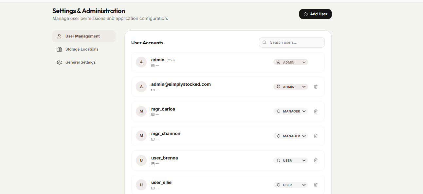Open role dropdown for admin@simplystocked.com
Viewport: 423px width, 194px height.
(291, 87)
